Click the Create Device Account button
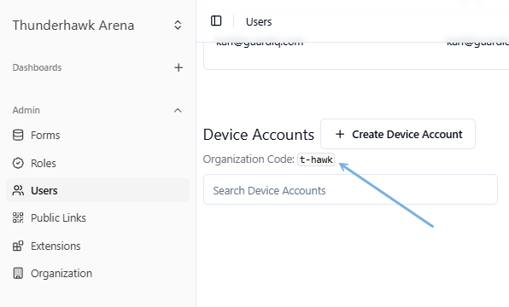 (398, 134)
